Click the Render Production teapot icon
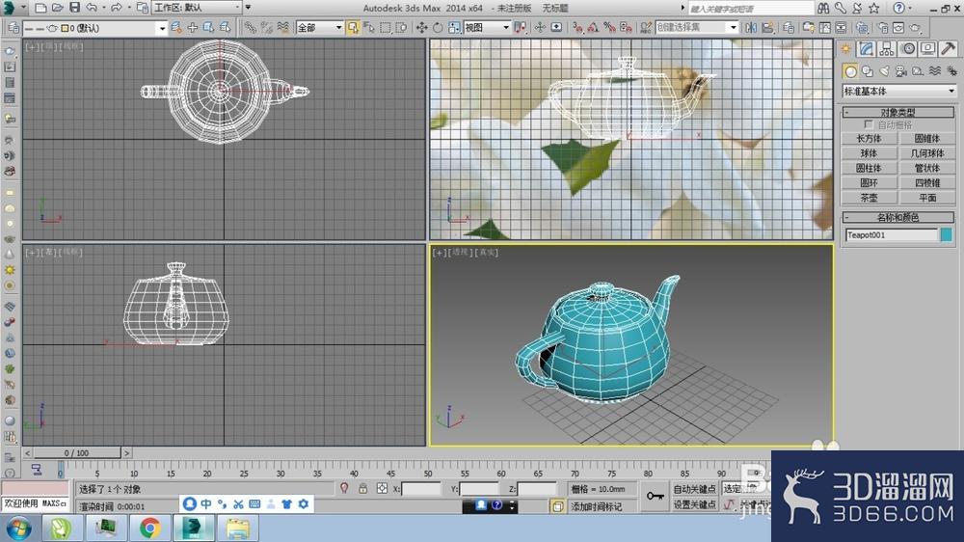The height and width of the screenshot is (542, 964). (915, 28)
